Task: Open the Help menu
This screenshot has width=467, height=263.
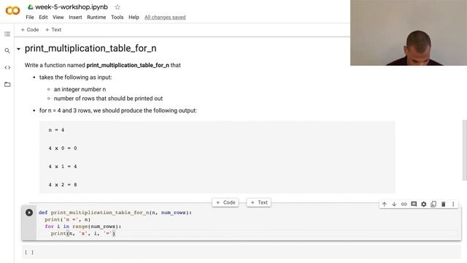Action: pyautogui.click(x=134, y=18)
